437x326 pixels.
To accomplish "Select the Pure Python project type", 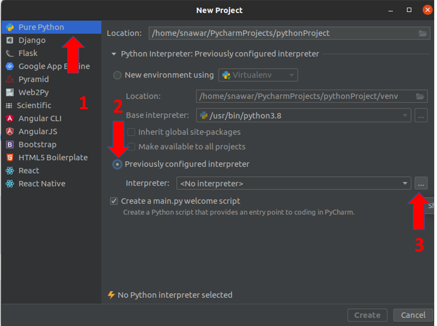I will click(x=51, y=27).
